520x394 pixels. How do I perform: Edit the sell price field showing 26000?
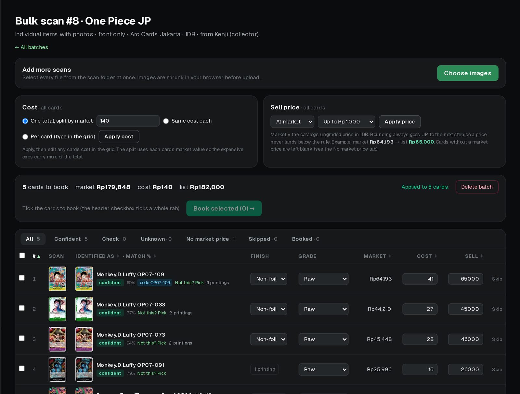point(465,369)
